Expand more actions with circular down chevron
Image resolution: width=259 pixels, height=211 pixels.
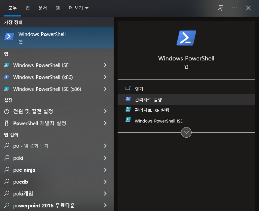pos(186,132)
